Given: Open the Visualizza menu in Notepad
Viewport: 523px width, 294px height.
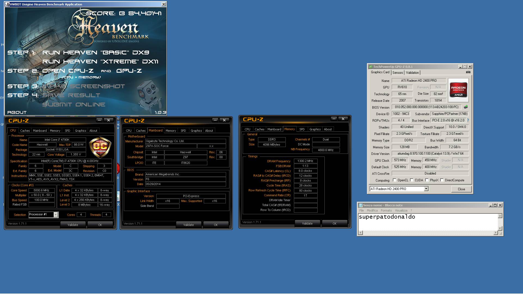Looking at the screenshot, I should (x=401, y=210).
